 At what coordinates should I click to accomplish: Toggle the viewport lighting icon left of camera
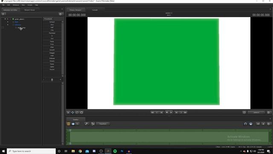244,113
